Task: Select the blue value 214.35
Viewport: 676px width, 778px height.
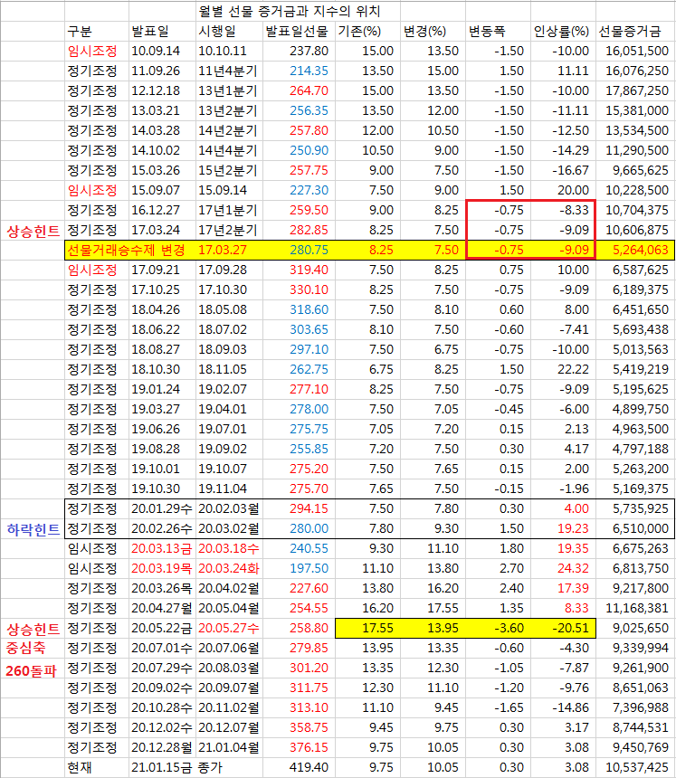Action: point(309,71)
